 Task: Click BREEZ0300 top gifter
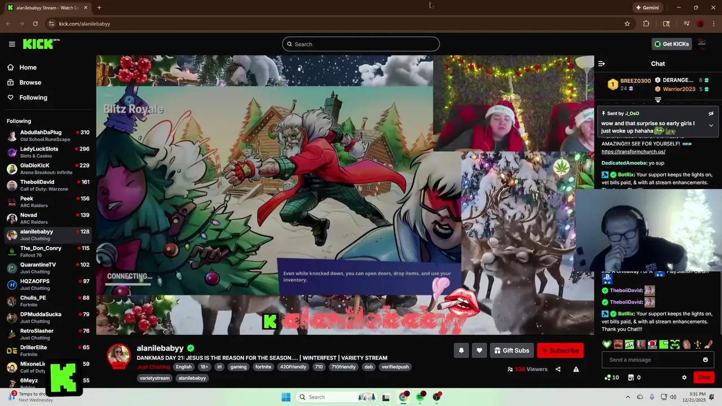pyautogui.click(x=636, y=81)
